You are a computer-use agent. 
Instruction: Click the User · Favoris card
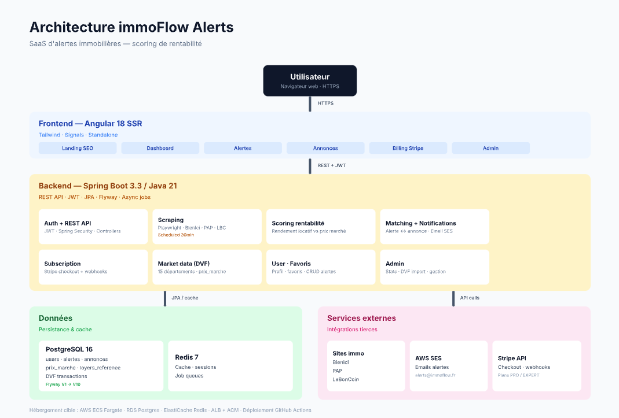coord(321,267)
